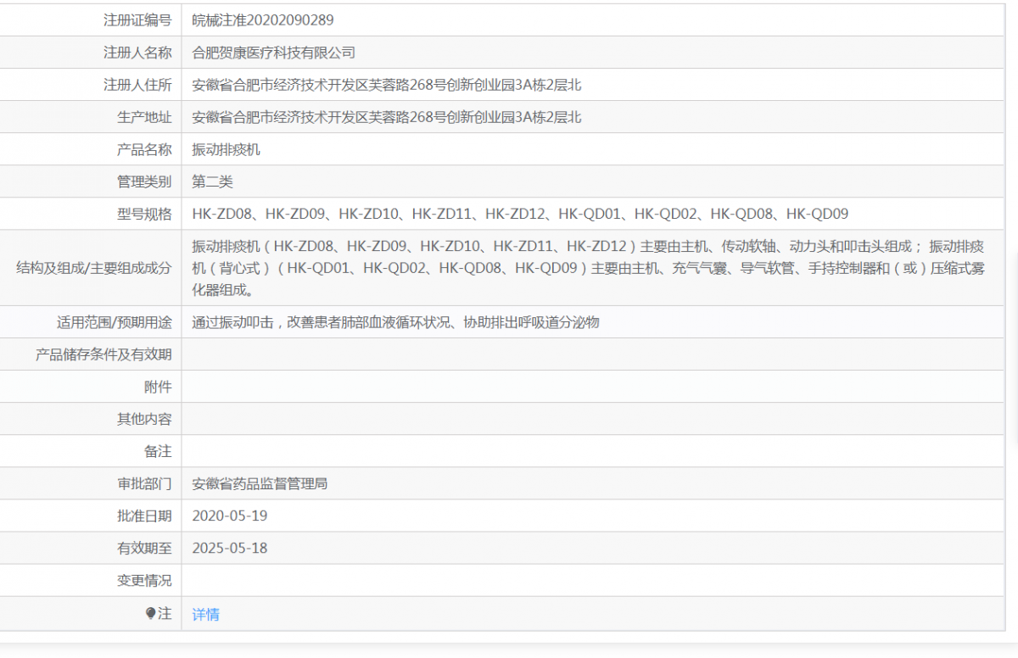The width and height of the screenshot is (1018, 658).
Task: Select product name 振动排痰机
Action: pos(227,149)
